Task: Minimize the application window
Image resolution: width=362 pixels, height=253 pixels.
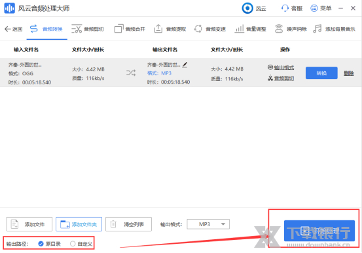Action: 341,8
